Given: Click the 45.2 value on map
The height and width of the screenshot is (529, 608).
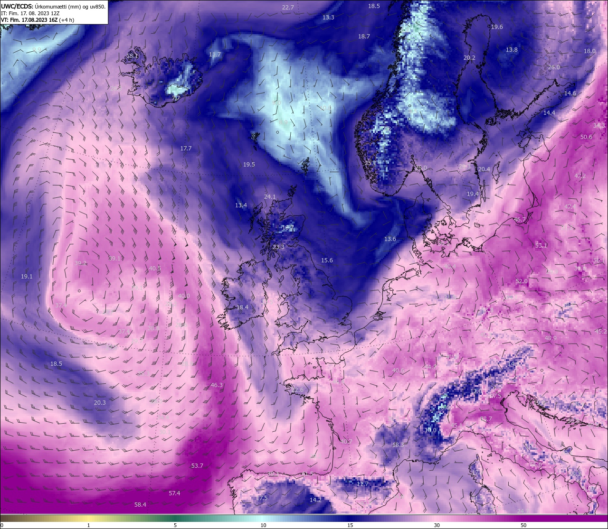Looking at the screenshot, I should tap(601, 332).
